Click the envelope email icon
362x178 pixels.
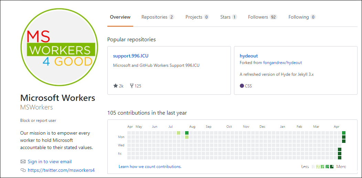point(23,161)
